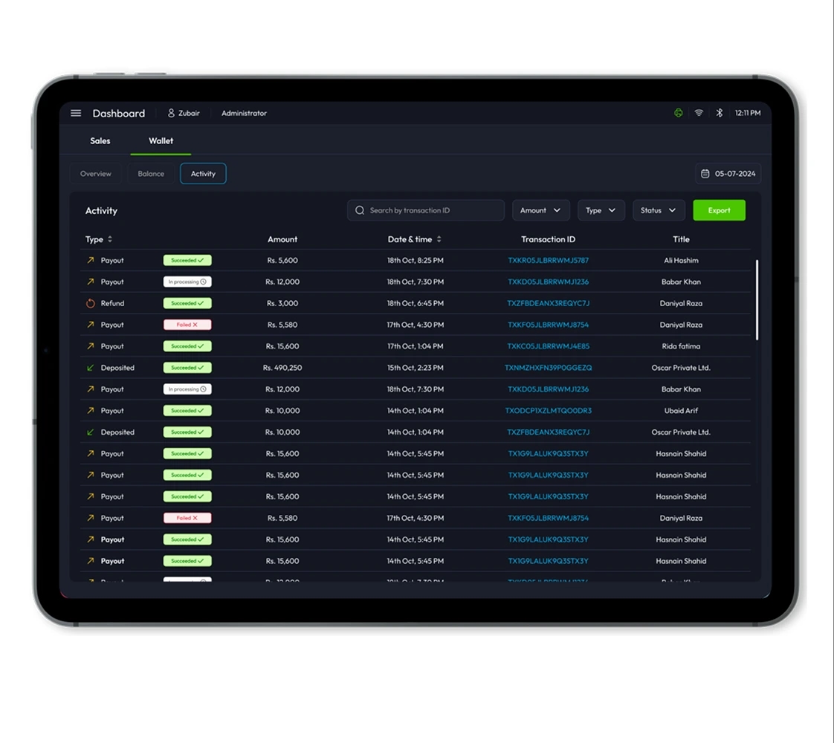Click the Refund circular-arrow icon
The width and height of the screenshot is (834, 743).
coord(92,303)
